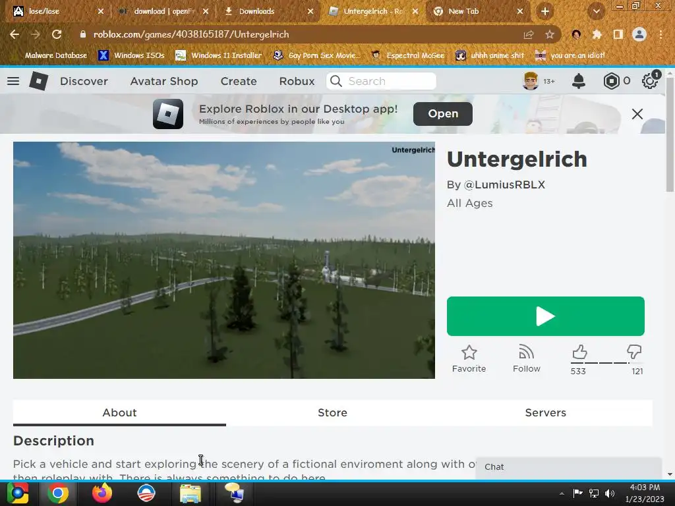This screenshot has width=675, height=506.
Task: Open the you are an idiot! bookmark
Action: coord(570,55)
